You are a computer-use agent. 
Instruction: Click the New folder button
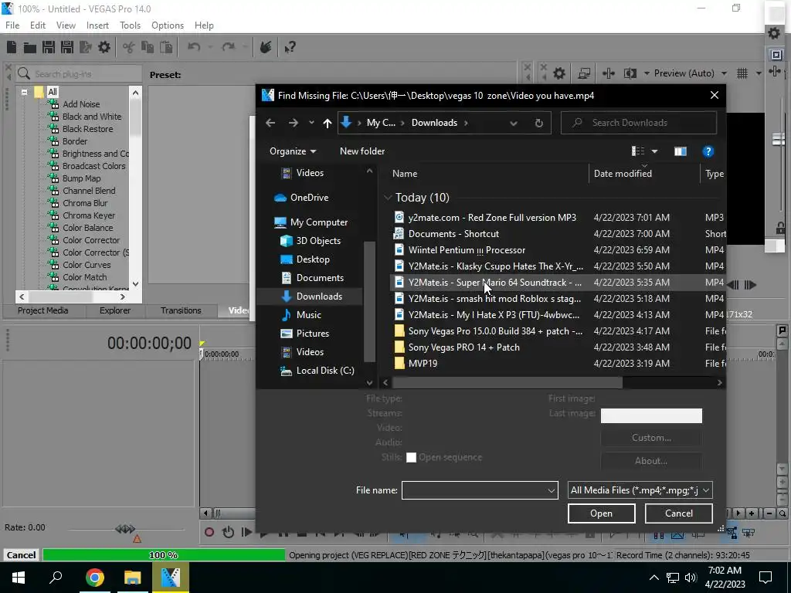[x=362, y=151]
